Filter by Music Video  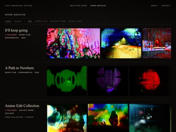point(75,21)
